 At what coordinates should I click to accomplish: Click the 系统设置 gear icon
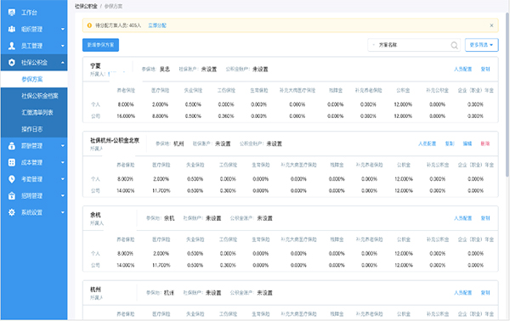point(12,212)
